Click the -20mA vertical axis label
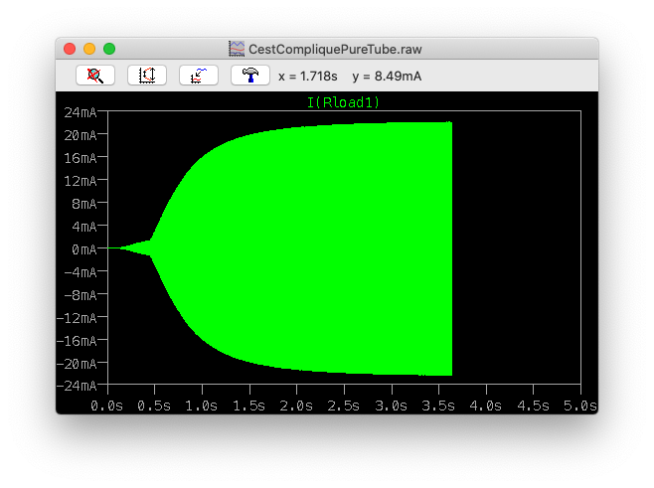 pyautogui.click(x=77, y=364)
